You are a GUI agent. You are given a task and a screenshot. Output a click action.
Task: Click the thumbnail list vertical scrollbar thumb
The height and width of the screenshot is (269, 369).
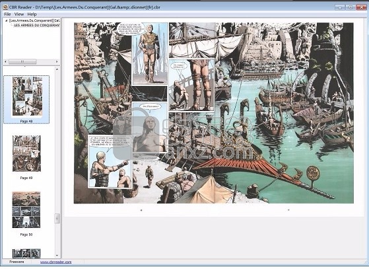[57, 218]
